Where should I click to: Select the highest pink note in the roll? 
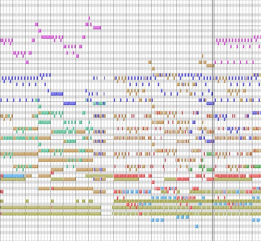click(89, 18)
